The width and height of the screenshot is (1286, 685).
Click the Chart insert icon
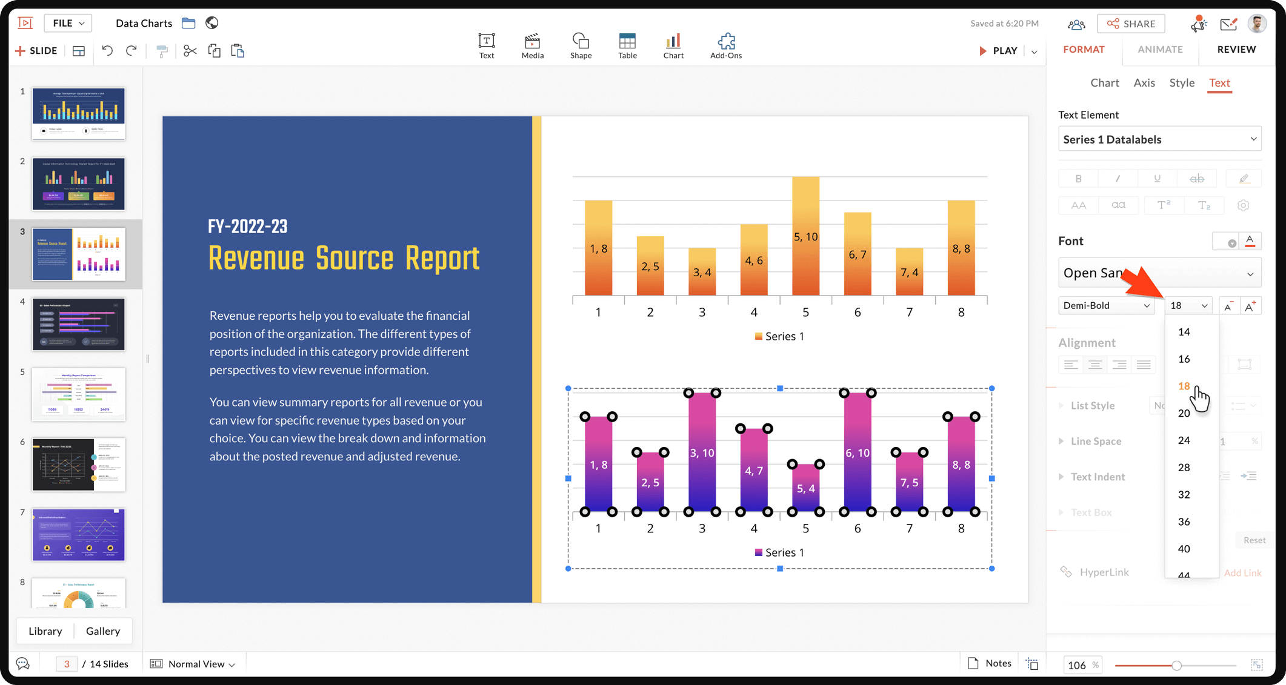(673, 46)
